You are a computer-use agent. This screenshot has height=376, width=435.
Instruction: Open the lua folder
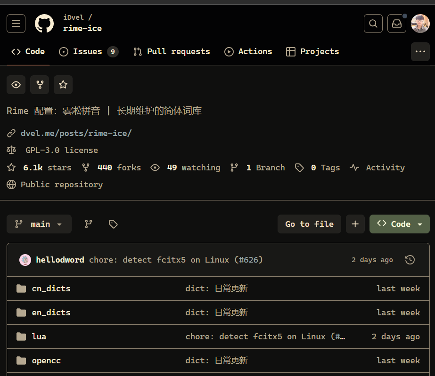pos(39,336)
